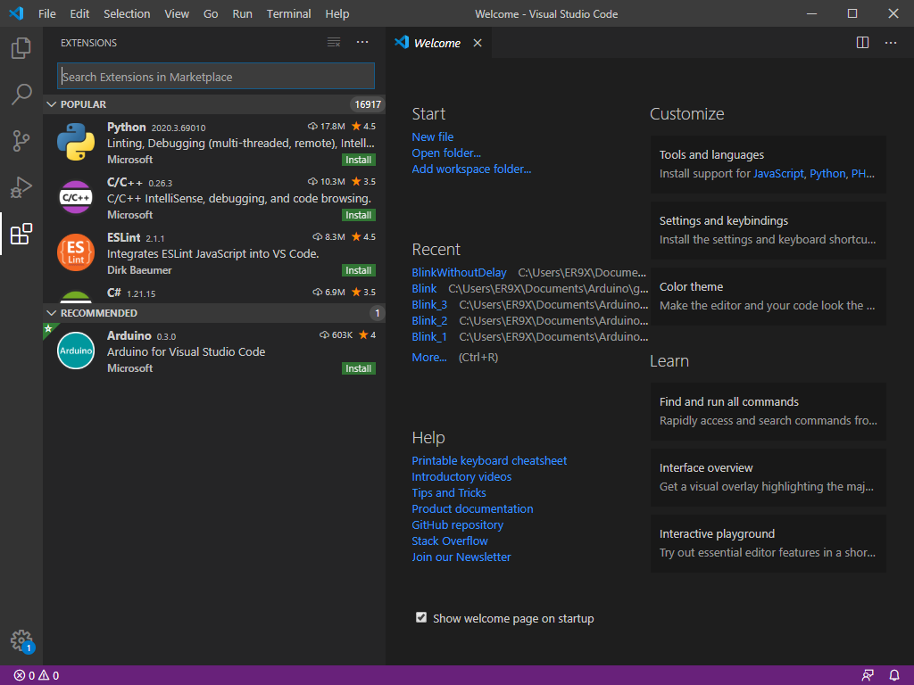Viewport: 914px width, 685px height.
Task: Focus the Search Extensions in Marketplace field
Action: (x=216, y=77)
